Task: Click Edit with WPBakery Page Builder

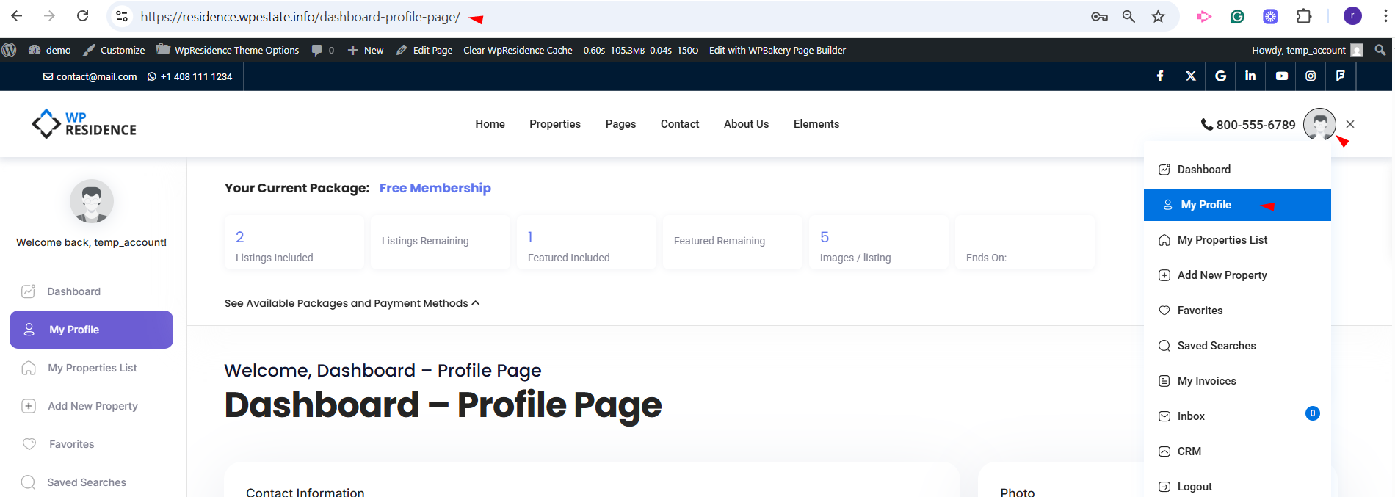Action: coord(777,50)
